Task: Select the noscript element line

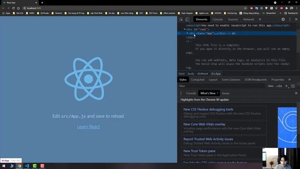Action: click(x=238, y=25)
